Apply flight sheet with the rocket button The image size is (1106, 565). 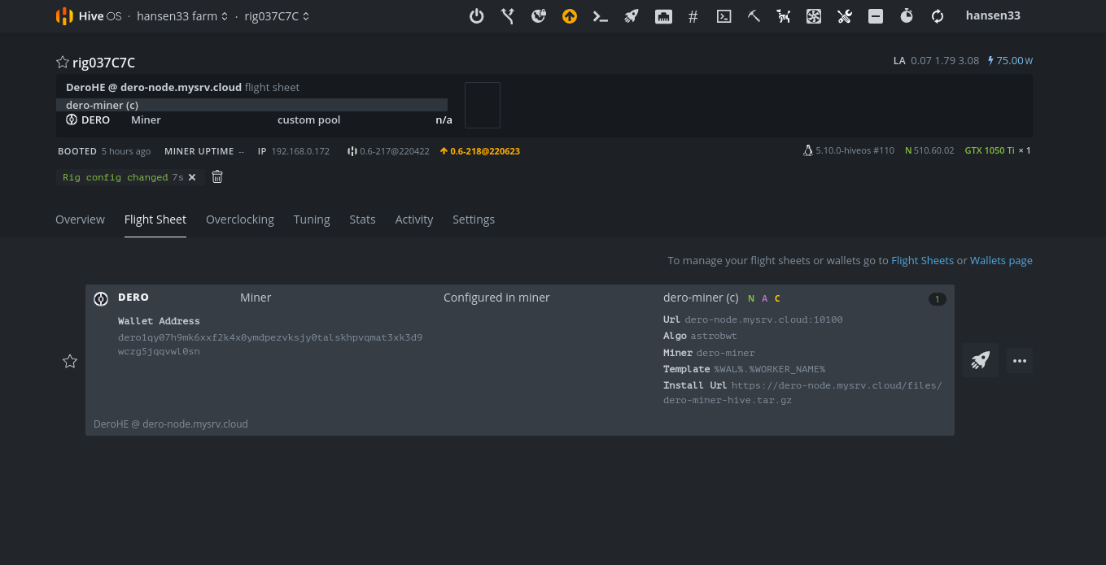point(980,360)
